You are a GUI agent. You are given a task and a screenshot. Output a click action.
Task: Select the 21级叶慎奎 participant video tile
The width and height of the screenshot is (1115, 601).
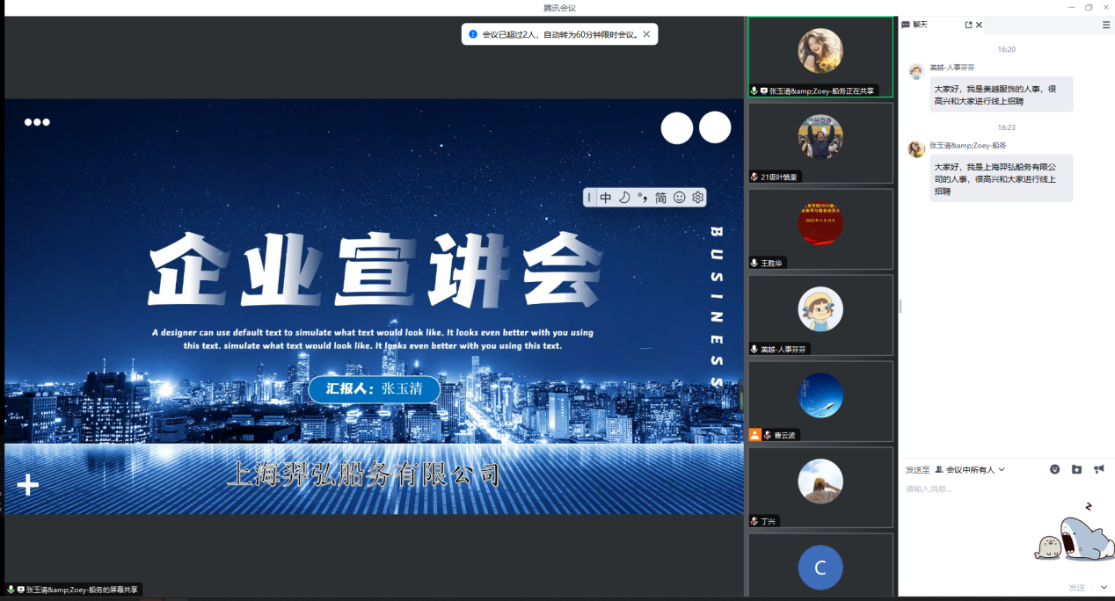[820, 142]
